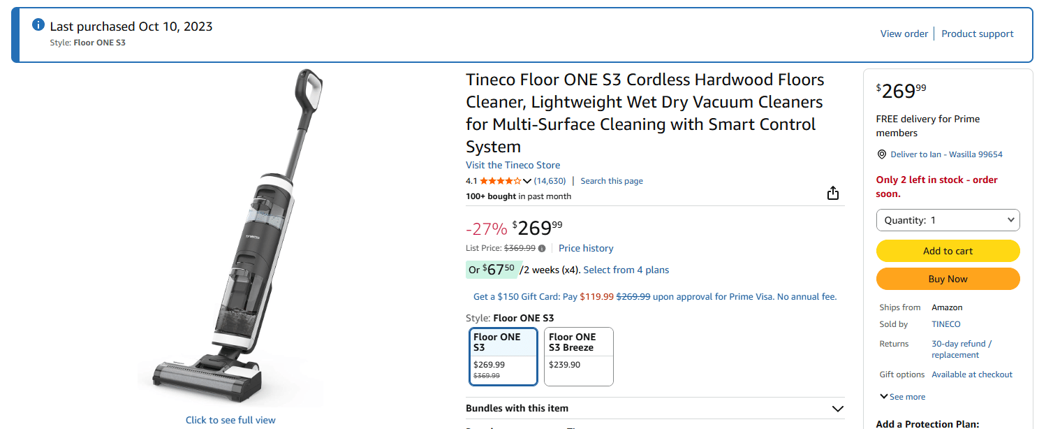Click the List Price info icon

tap(542, 248)
